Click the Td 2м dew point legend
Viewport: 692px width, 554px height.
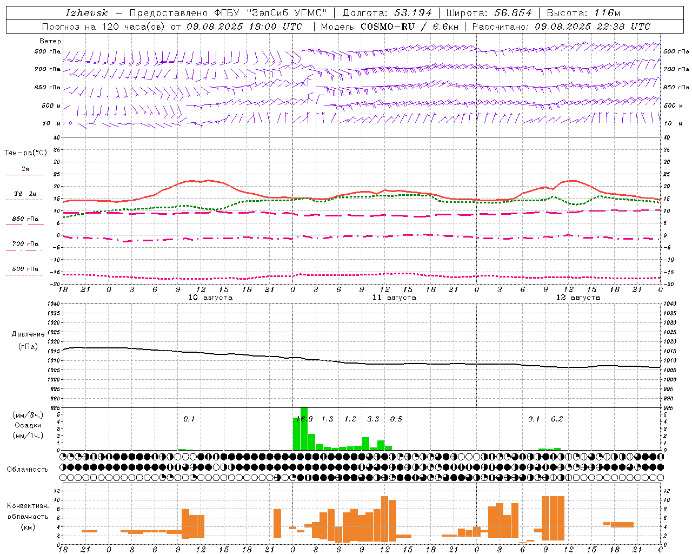[25, 194]
